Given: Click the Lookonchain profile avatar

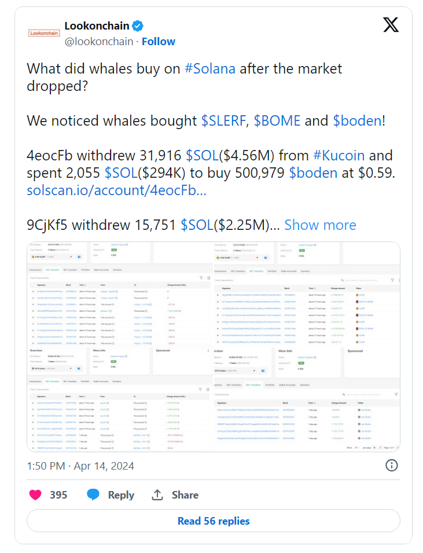Looking at the screenshot, I should tap(44, 33).
